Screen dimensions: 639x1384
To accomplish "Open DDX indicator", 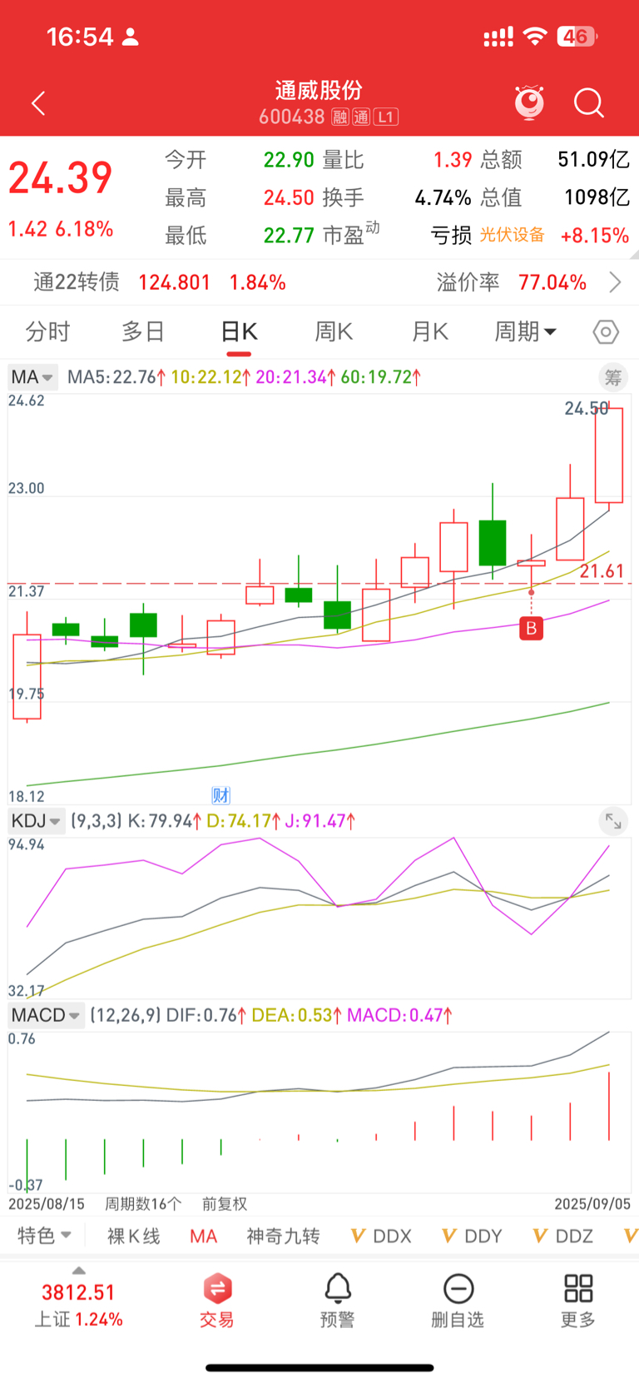I will pos(382,1236).
